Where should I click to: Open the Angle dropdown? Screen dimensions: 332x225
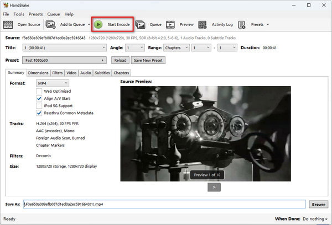pyautogui.click(x=135, y=47)
